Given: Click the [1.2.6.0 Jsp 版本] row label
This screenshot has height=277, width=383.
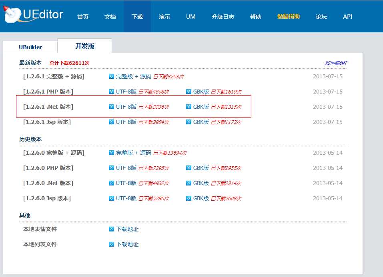Looking at the screenshot, I should point(47,198).
